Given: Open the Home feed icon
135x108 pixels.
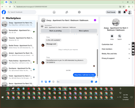Looking at the screenshot, I should coord(54,12).
